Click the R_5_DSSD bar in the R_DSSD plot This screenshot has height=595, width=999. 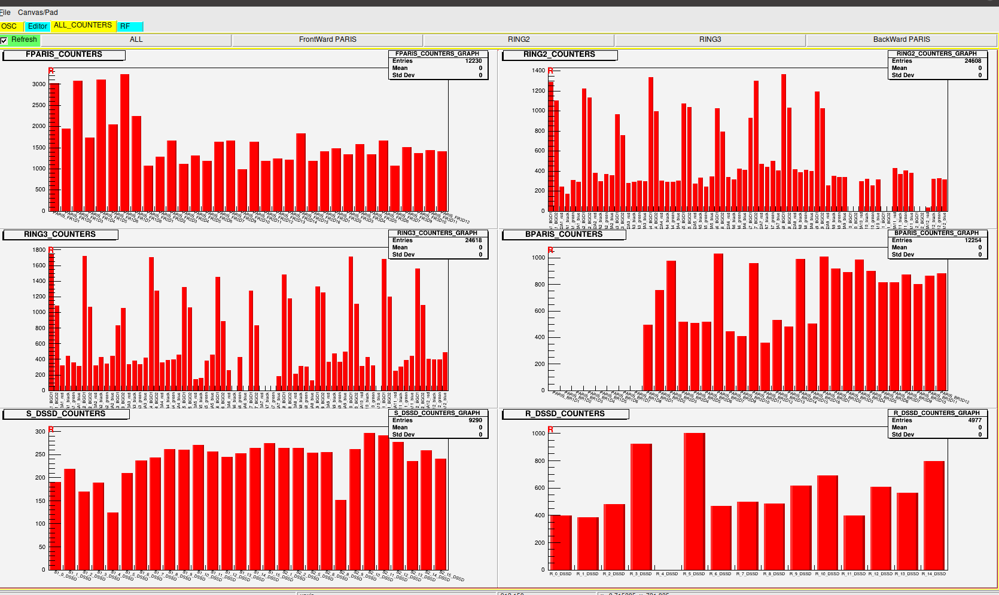(694, 501)
